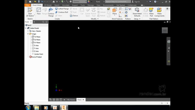
Task: Expand the View: Master node
Action: [x=28, y=31]
